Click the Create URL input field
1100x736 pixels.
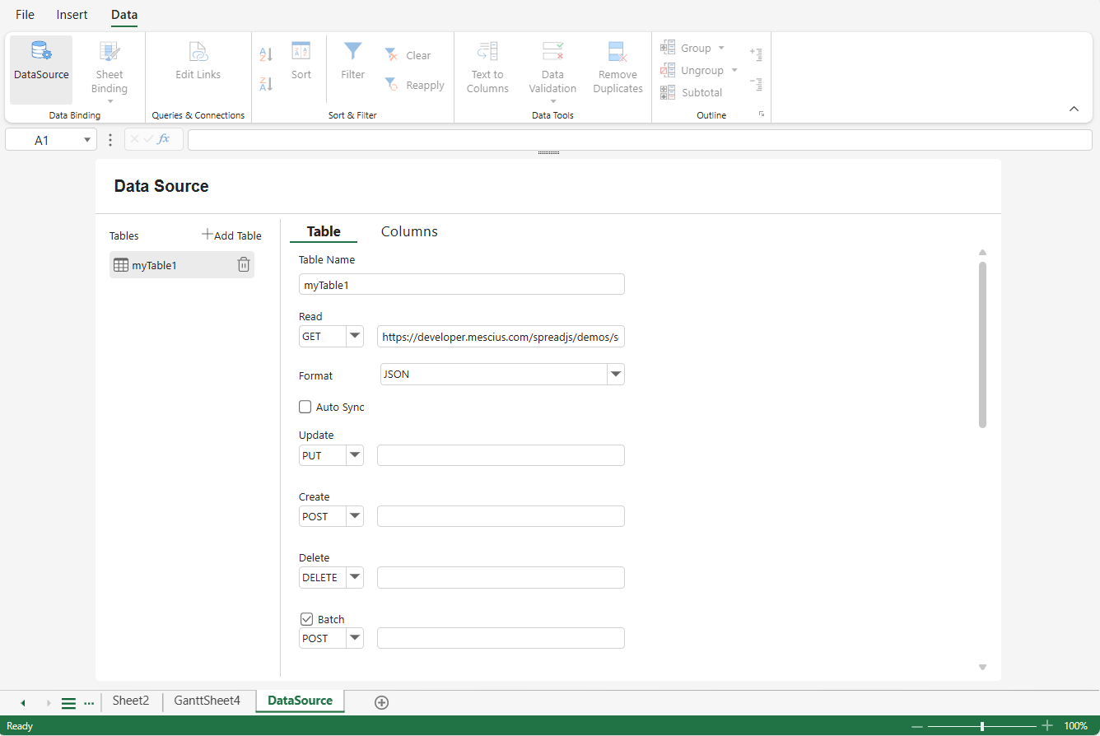coord(501,516)
